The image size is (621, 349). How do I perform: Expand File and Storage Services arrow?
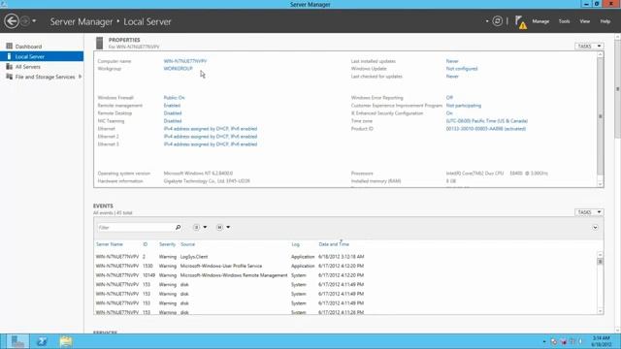pos(81,77)
